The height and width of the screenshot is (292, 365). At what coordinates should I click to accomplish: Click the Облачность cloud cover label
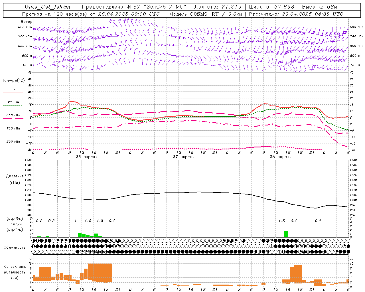pyautogui.click(x=15, y=248)
